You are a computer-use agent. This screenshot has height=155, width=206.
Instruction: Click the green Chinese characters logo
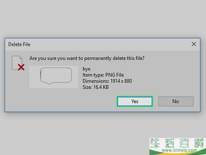coord(178,143)
